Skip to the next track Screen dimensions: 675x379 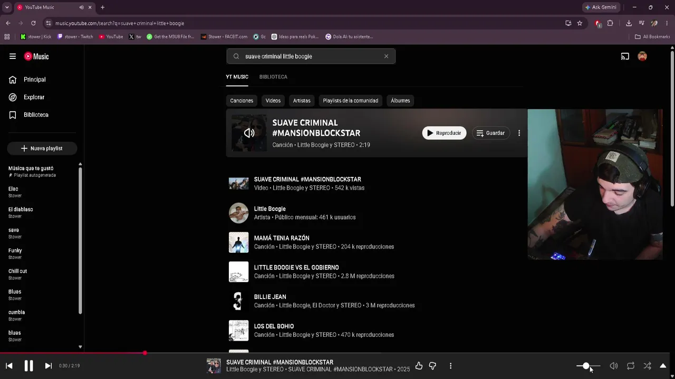click(48, 366)
